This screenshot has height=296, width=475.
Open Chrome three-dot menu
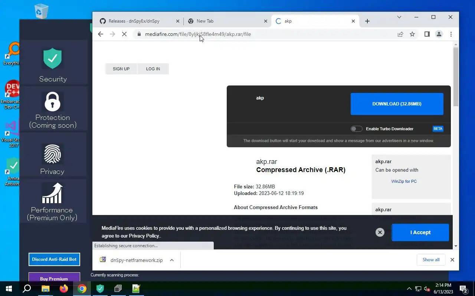451,34
